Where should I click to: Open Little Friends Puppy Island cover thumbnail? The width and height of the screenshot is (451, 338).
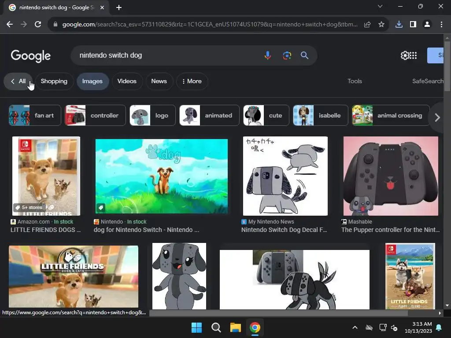pos(410,276)
